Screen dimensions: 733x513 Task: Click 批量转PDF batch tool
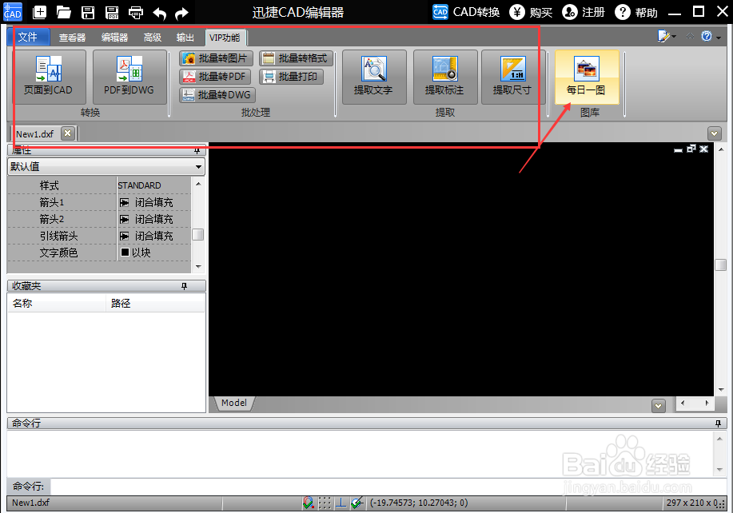(x=215, y=77)
